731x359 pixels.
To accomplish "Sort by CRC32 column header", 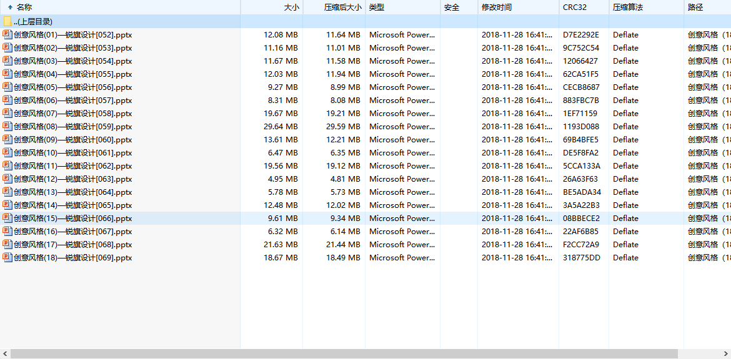I will click(584, 7).
